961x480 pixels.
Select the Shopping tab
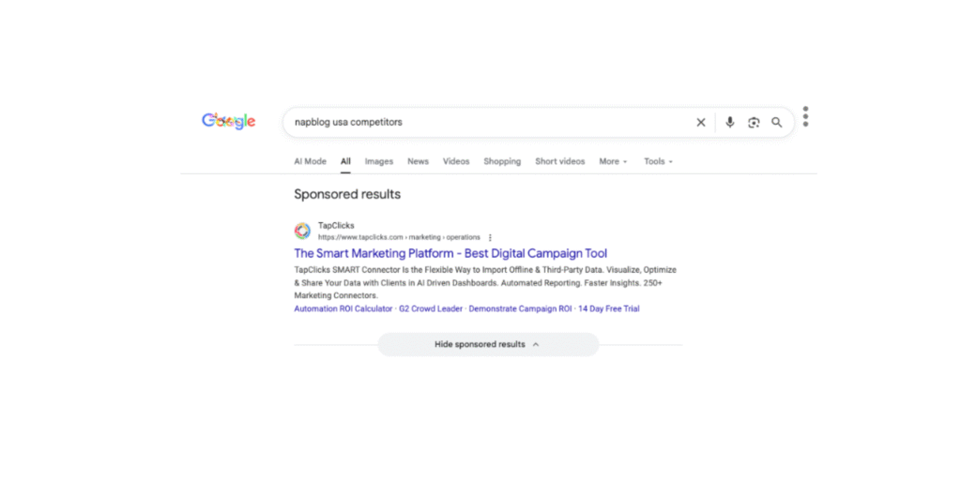click(x=502, y=161)
